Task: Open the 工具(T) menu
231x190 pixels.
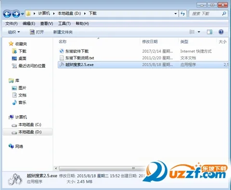Action: click(64, 24)
